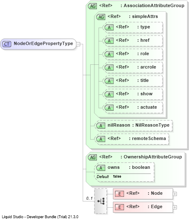Click the A icon of arcrole attribute
The image size is (190, 219).
pyautogui.click(x=109, y=68)
